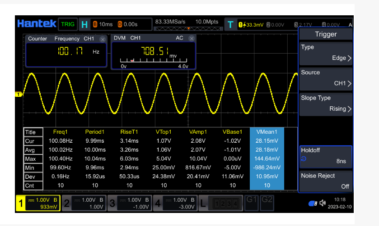
Task: Close the Counter frequency widget
Action: pyautogui.click(x=103, y=39)
